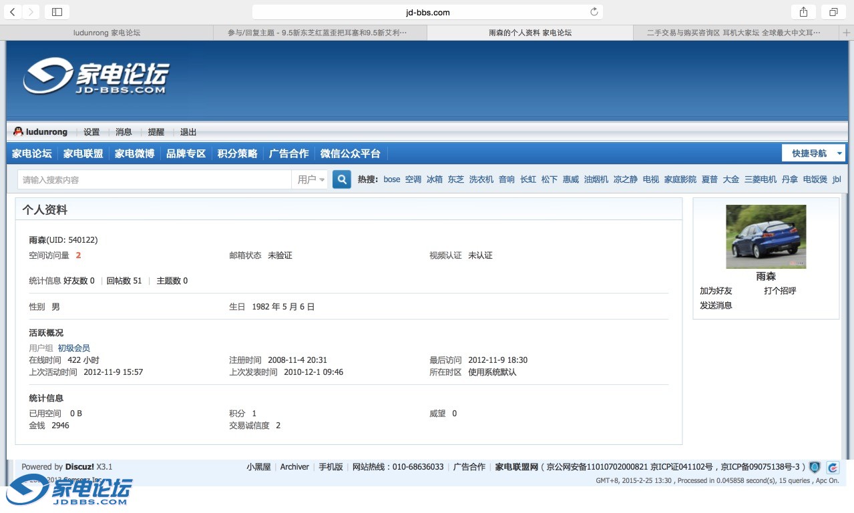Click the blue shield icon in the footer

814,468
